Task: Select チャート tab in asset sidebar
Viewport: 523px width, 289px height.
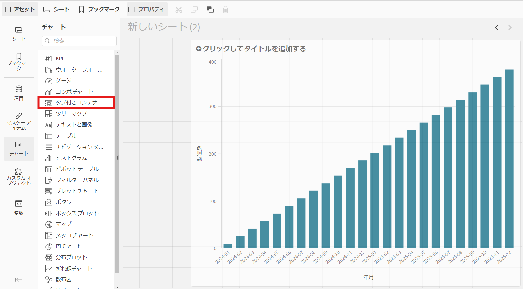Action: coord(19,149)
